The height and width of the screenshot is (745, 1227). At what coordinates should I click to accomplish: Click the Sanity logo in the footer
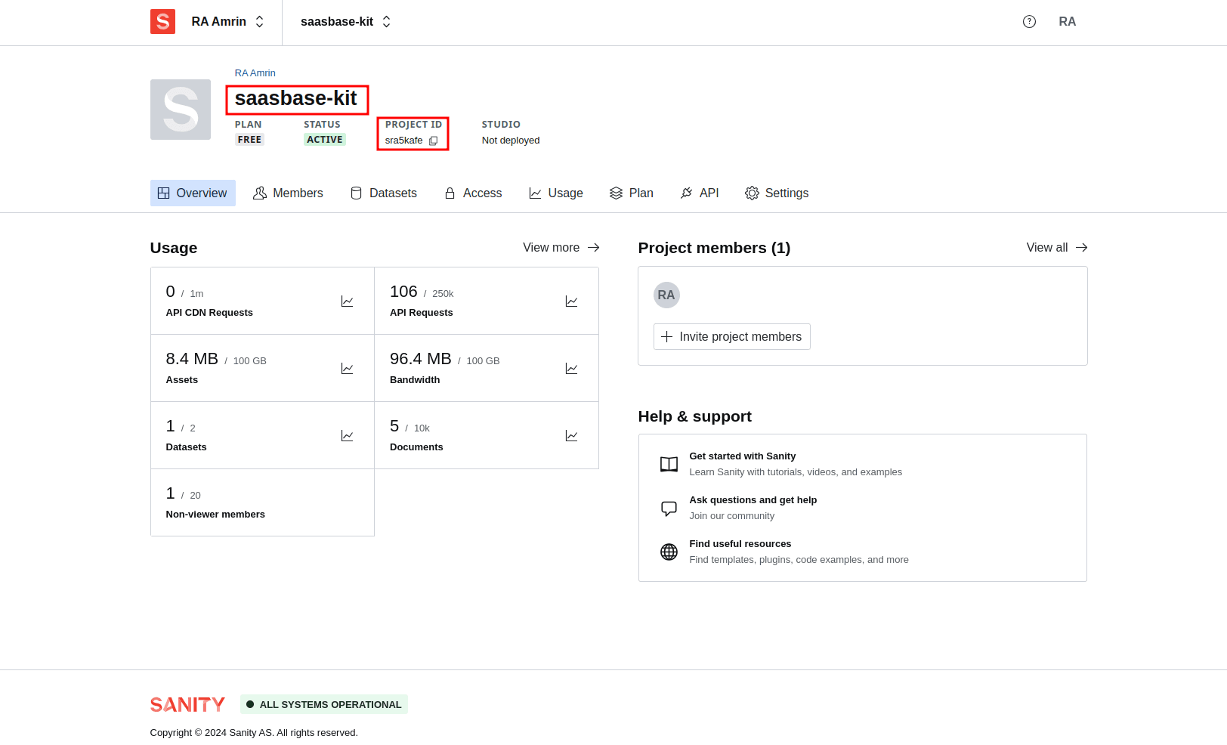point(187,703)
